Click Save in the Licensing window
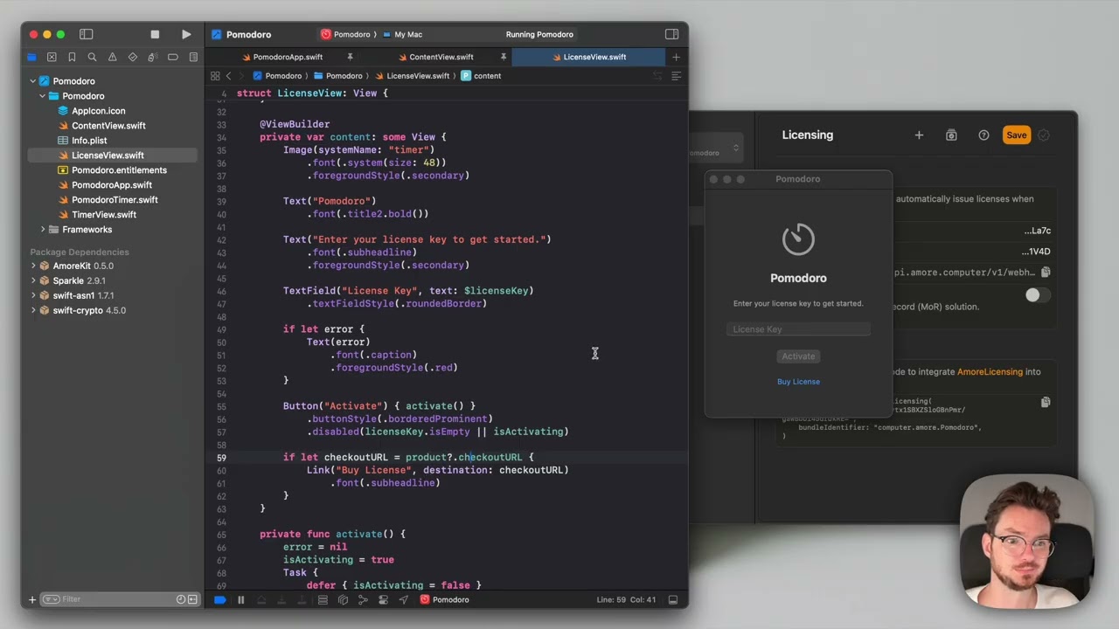1119x629 pixels. [x=1016, y=135]
